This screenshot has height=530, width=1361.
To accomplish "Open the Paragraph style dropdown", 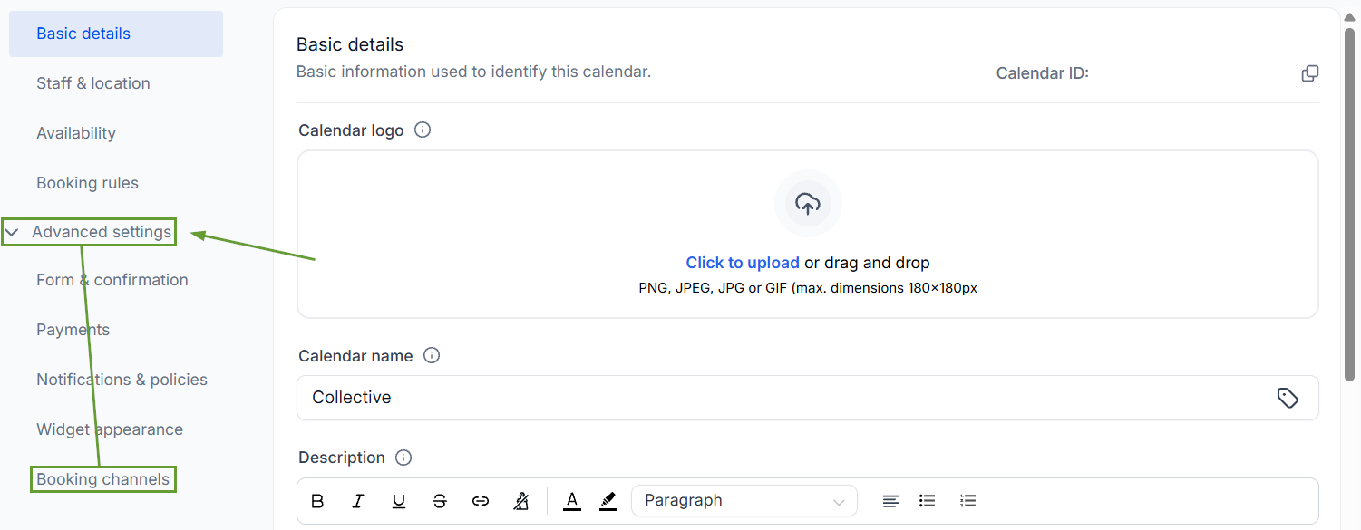I will (x=744, y=500).
